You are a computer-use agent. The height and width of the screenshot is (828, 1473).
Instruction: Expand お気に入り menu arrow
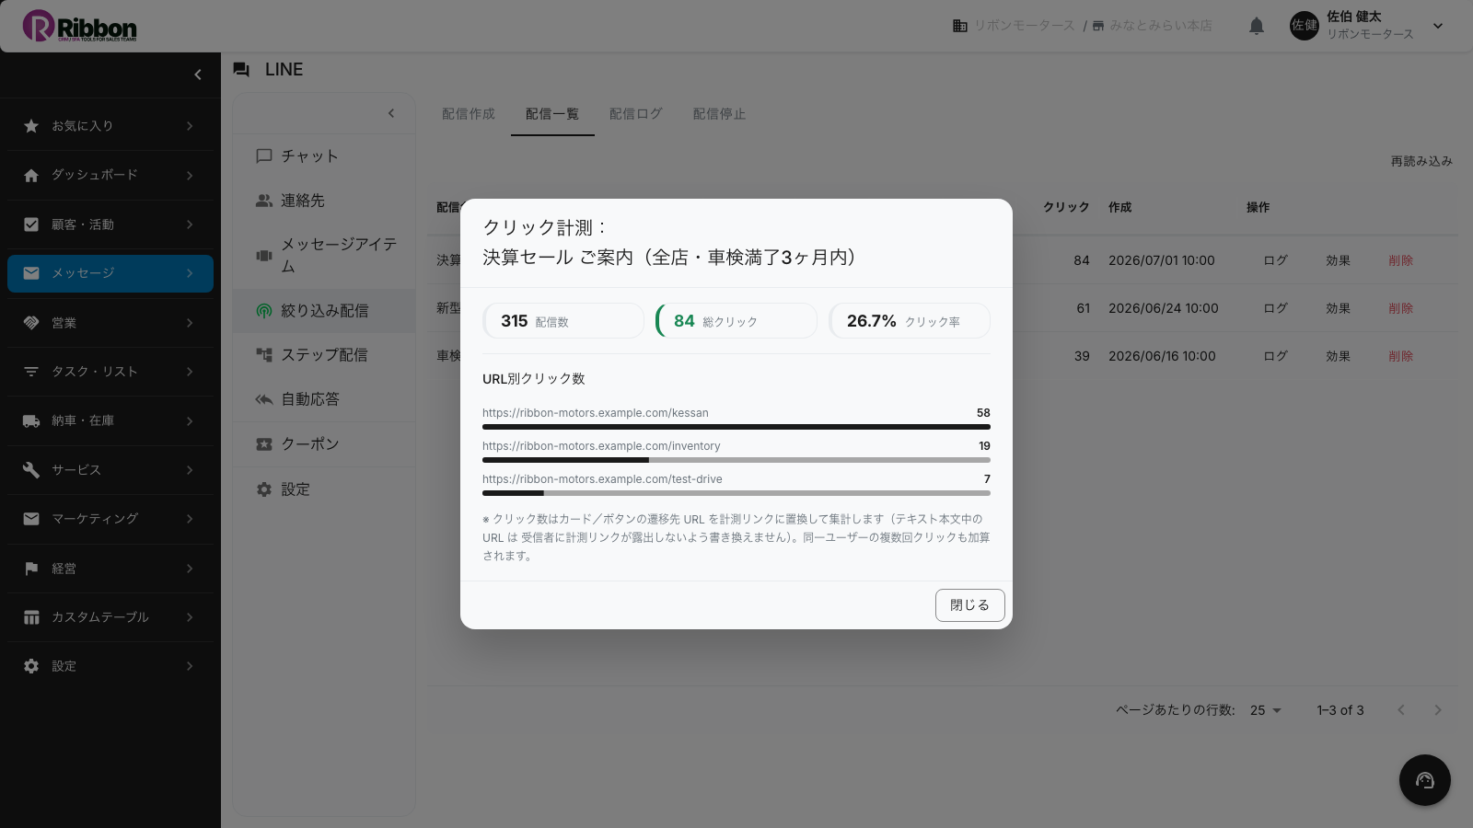190,126
